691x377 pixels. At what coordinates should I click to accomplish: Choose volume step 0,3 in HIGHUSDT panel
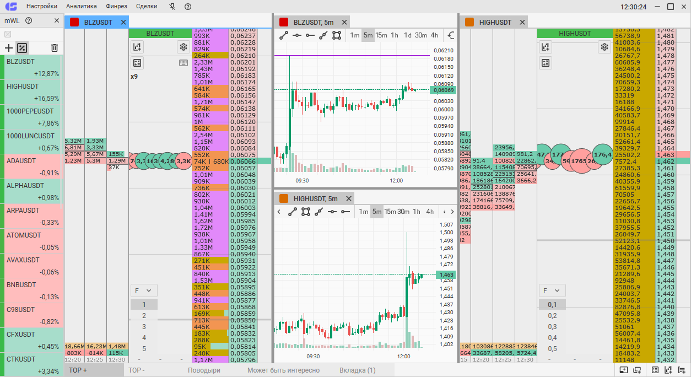(x=552, y=327)
